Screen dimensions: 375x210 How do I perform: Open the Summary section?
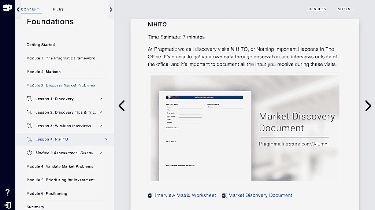point(35,207)
